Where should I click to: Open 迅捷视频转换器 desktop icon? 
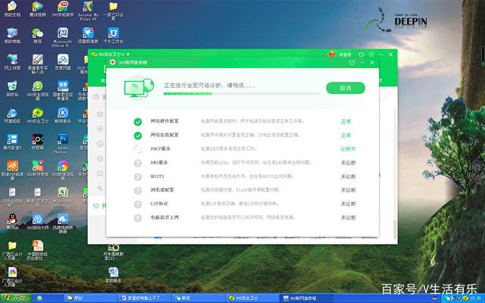(x=63, y=223)
